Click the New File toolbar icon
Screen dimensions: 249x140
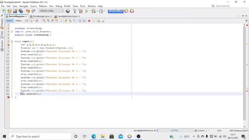click(x=4, y=11)
